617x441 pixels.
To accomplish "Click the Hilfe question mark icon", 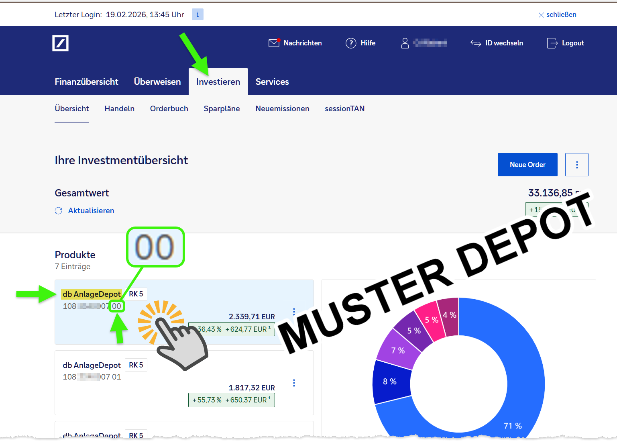I will click(x=351, y=43).
